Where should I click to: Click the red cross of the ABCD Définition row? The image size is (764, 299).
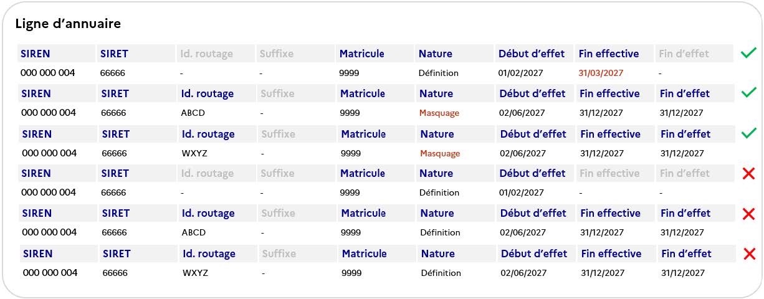pyautogui.click(x=749, y=214)
